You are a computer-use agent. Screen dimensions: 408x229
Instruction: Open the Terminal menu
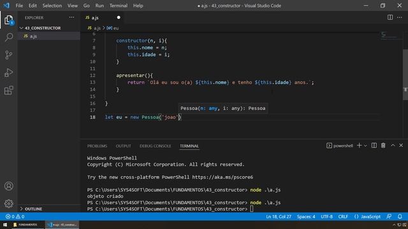tap(119, 6)
